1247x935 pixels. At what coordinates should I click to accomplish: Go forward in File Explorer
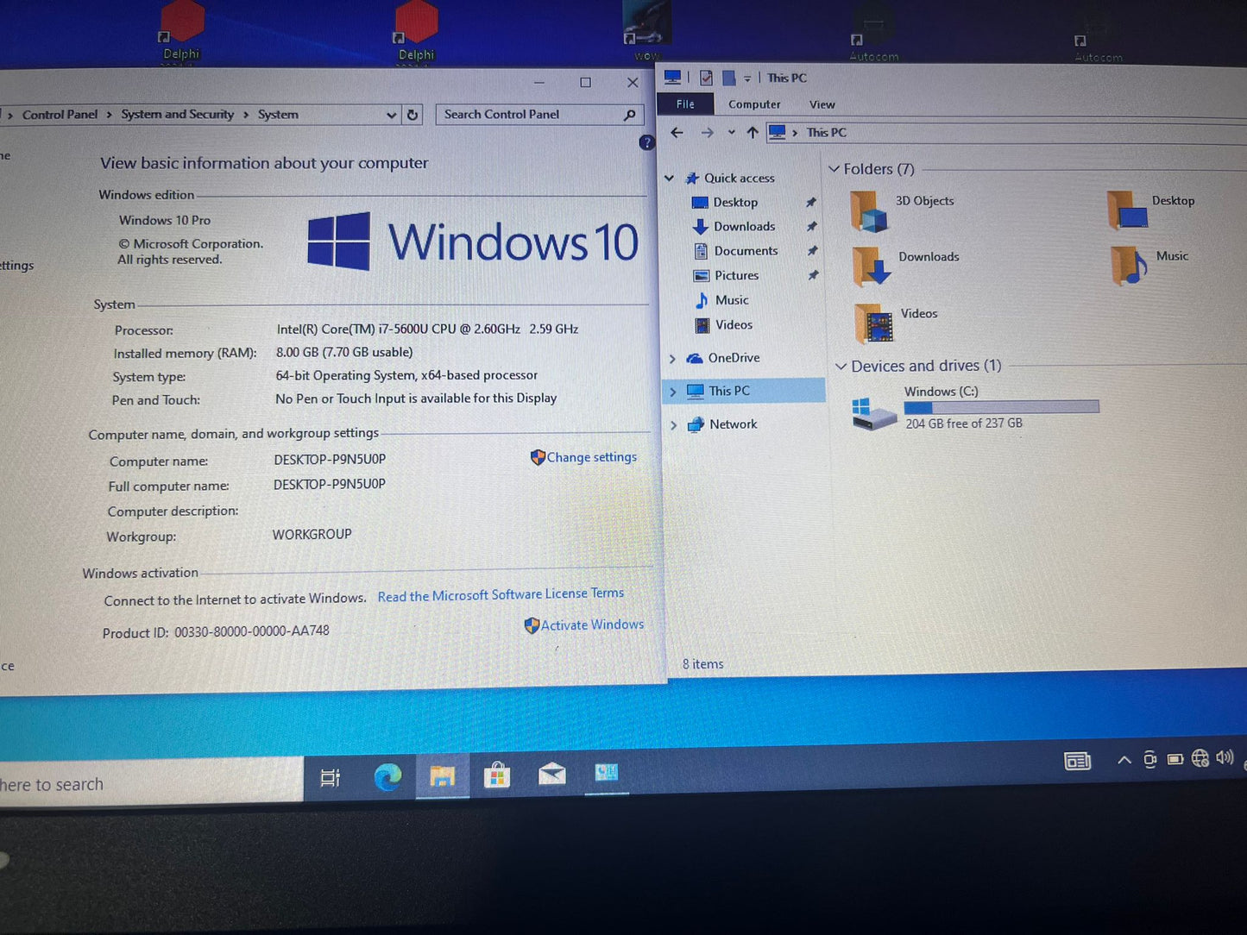pos(707,133)
